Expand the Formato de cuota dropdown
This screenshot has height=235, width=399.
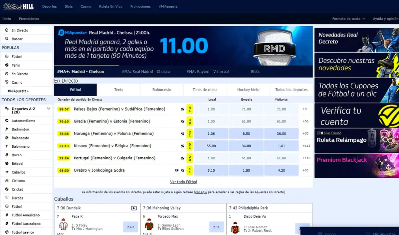[x=349, y=19]
